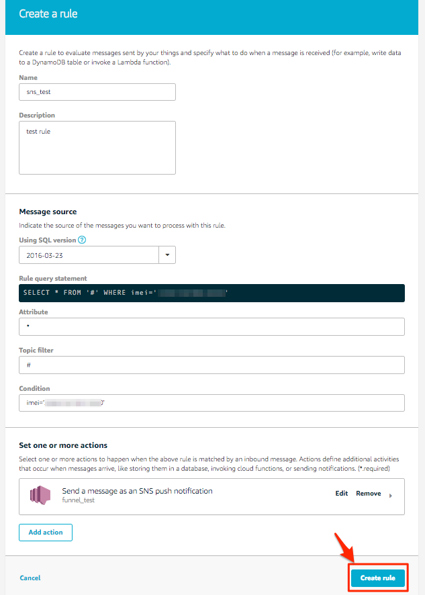Click the funnel_test topic name
The image size is (425, 595).
[x=79, y=500]
